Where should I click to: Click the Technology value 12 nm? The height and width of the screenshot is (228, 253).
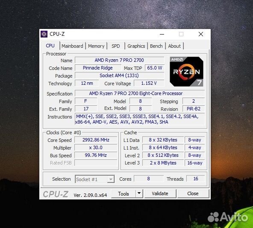(x=87, y=83)
